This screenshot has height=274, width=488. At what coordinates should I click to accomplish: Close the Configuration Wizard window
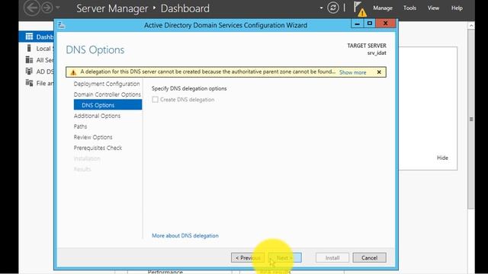[385, 24]
